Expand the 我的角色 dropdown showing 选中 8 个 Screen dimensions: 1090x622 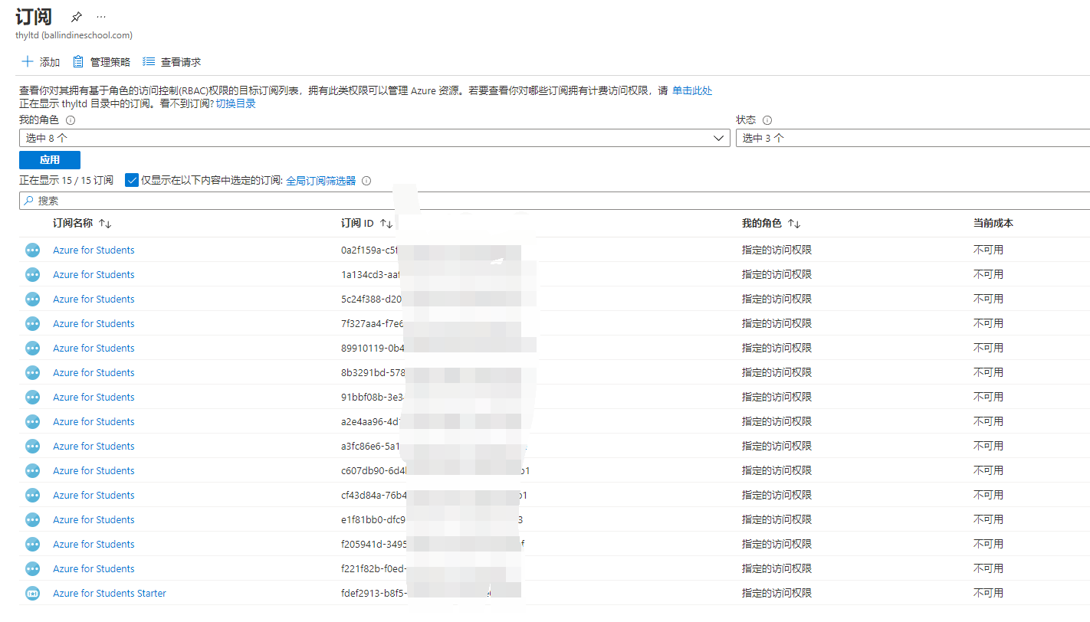pos(375,138)
